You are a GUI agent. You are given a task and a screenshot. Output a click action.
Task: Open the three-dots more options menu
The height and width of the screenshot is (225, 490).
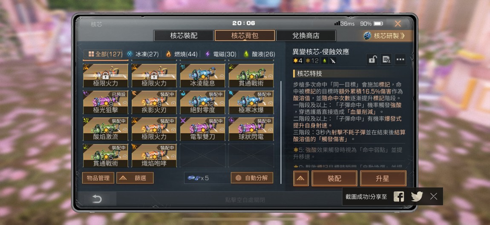401,59
